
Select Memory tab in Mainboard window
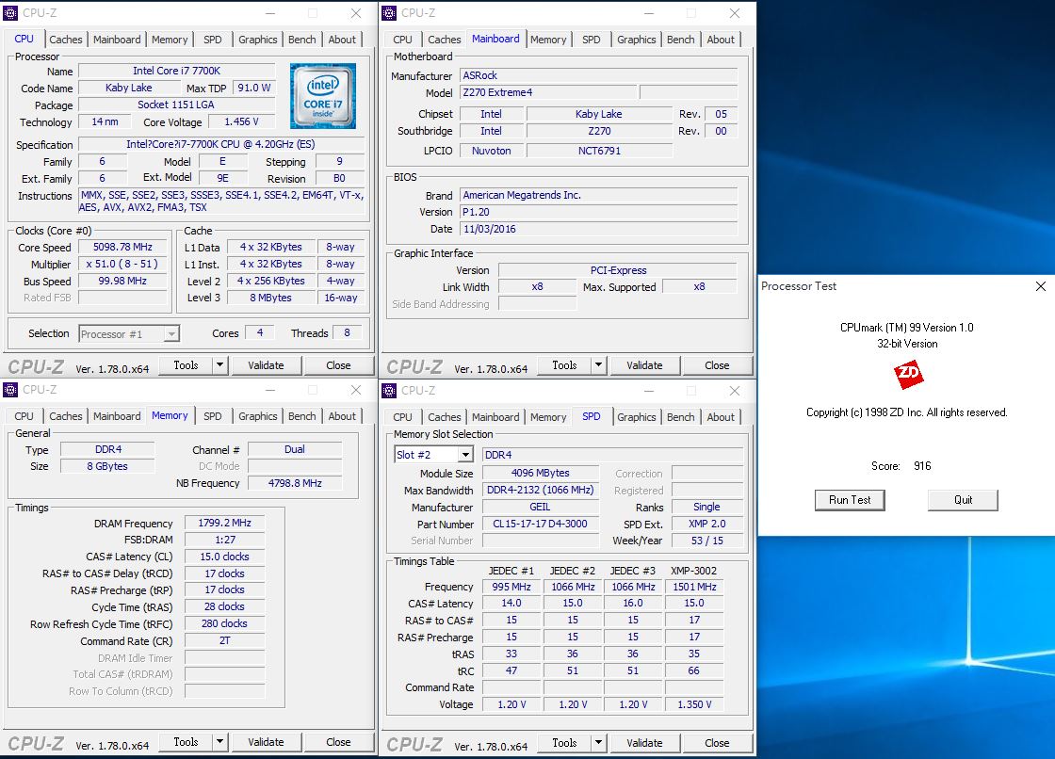pos(548,40)
